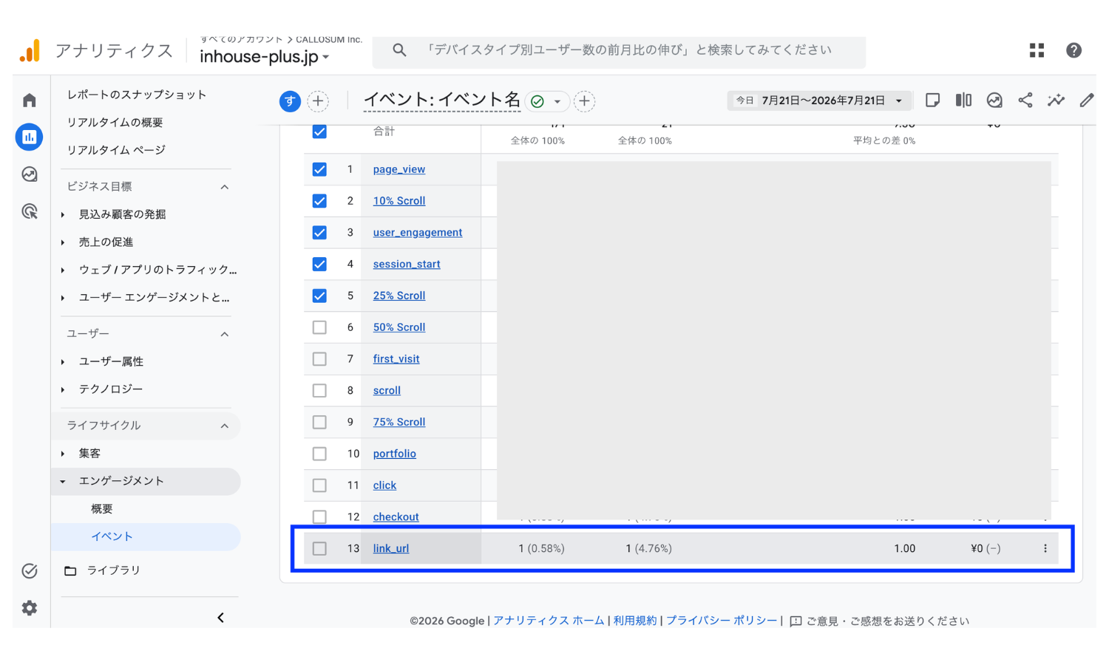
Task: Open the user_engagement event link
Action: click(418, 233)
